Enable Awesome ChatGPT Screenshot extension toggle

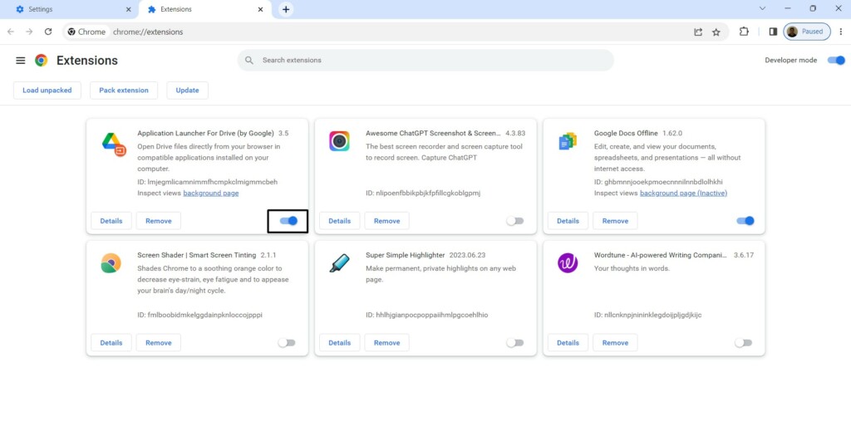(515, 221)
